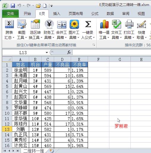Open the 文件 file menu tab
Screen dimensions: 151x153
click(x=10, y=14)
